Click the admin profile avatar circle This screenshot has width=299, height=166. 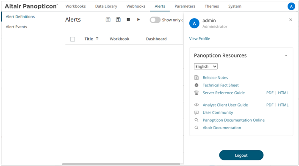tap(194, 23)
